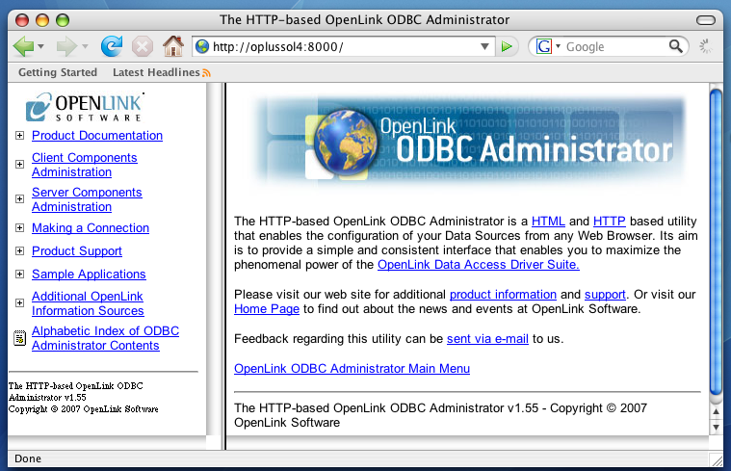Follow the HTTP link in the intro
Screen dimensions: 731x471
(x=610, y=221)
